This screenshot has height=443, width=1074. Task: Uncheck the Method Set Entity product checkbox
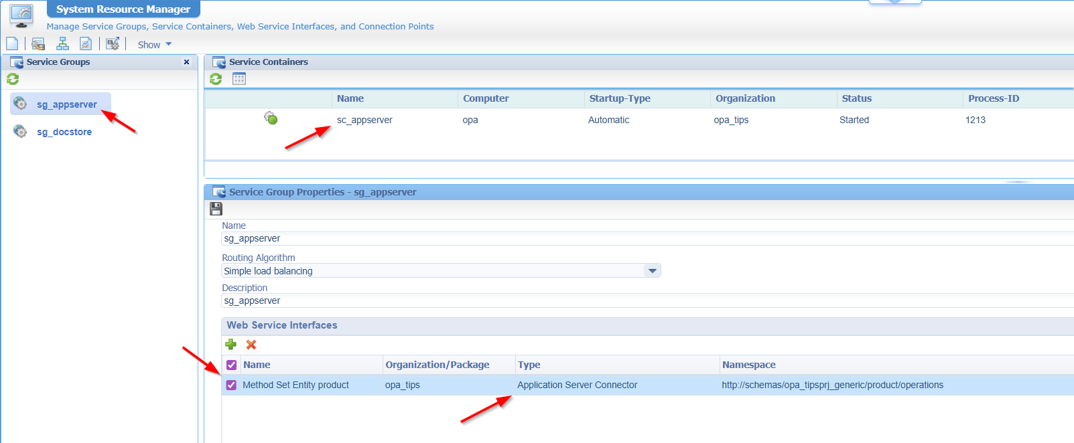232,385
